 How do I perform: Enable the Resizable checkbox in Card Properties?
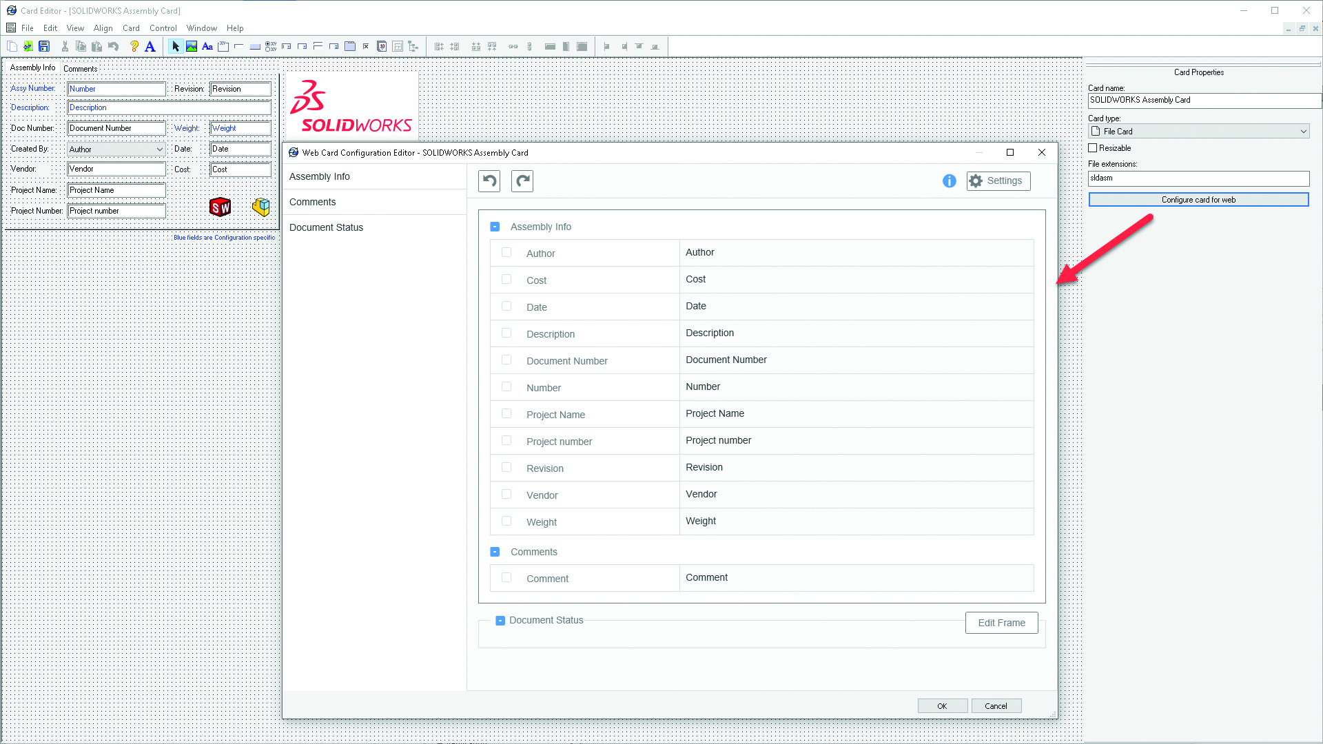[1093, 148]
